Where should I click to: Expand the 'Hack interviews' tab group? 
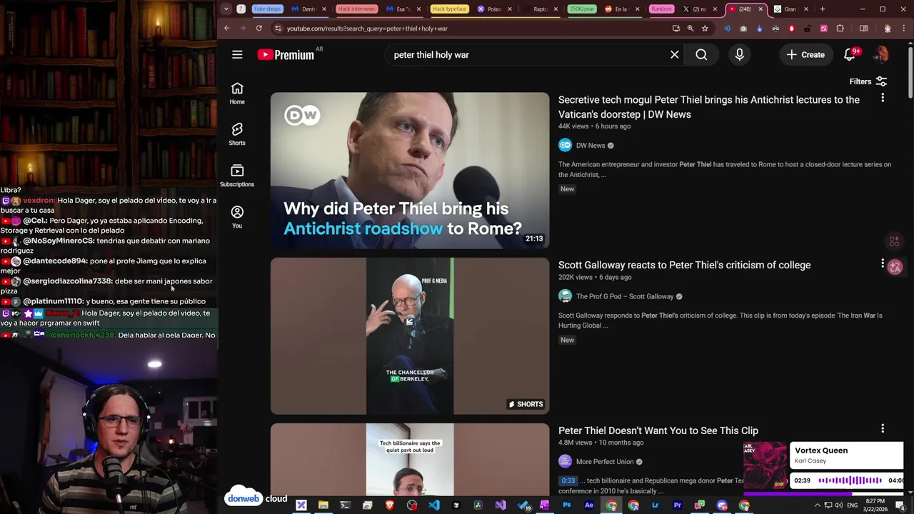356,9
